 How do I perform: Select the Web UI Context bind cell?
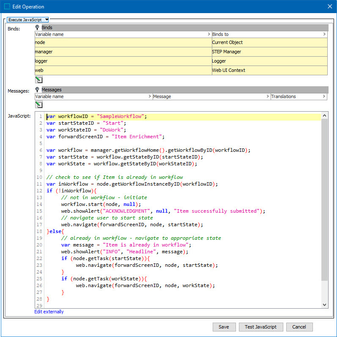point(269,70)
